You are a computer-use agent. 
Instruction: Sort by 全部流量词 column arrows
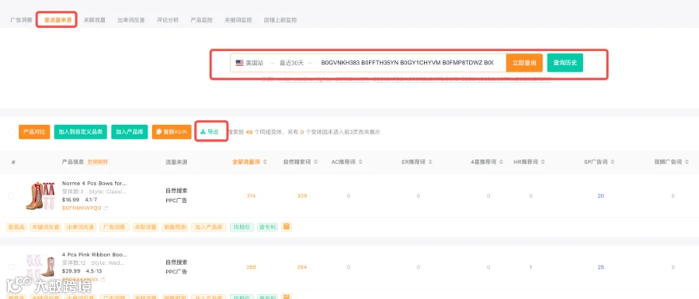click(x=265, y=162)
